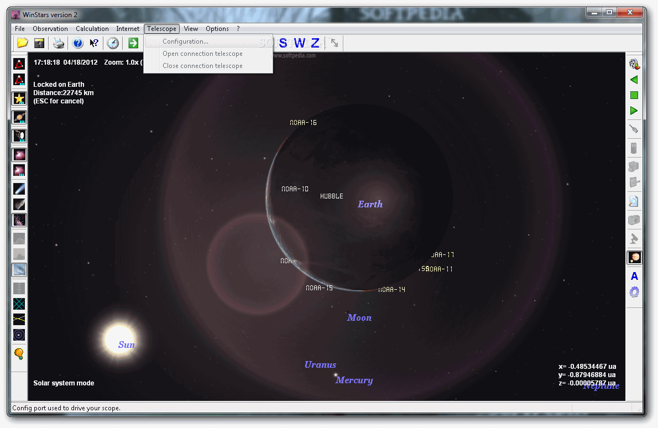This screenshot has width=658, height=428.
Task: Click the gray scale ruler icon
Action: coord(19,288)
